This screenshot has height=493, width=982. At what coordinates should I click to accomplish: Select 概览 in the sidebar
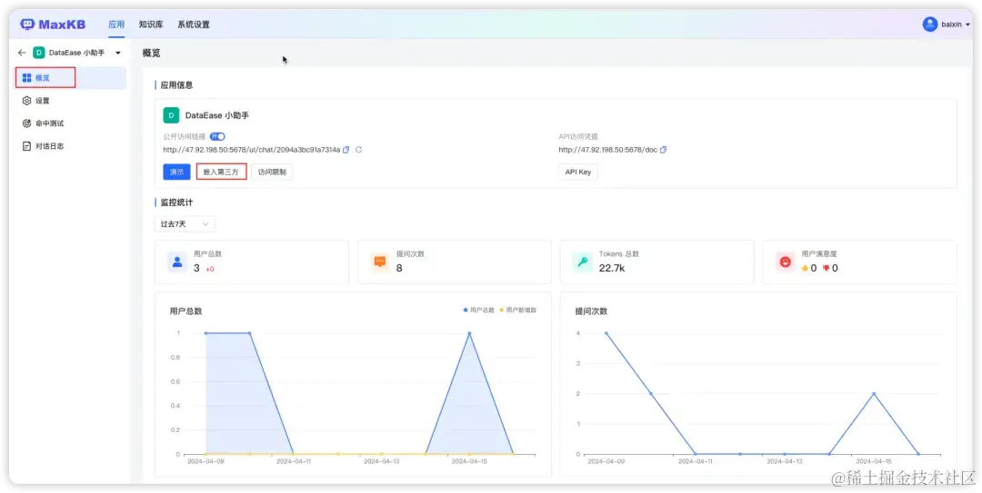click(x=71, y=78)
